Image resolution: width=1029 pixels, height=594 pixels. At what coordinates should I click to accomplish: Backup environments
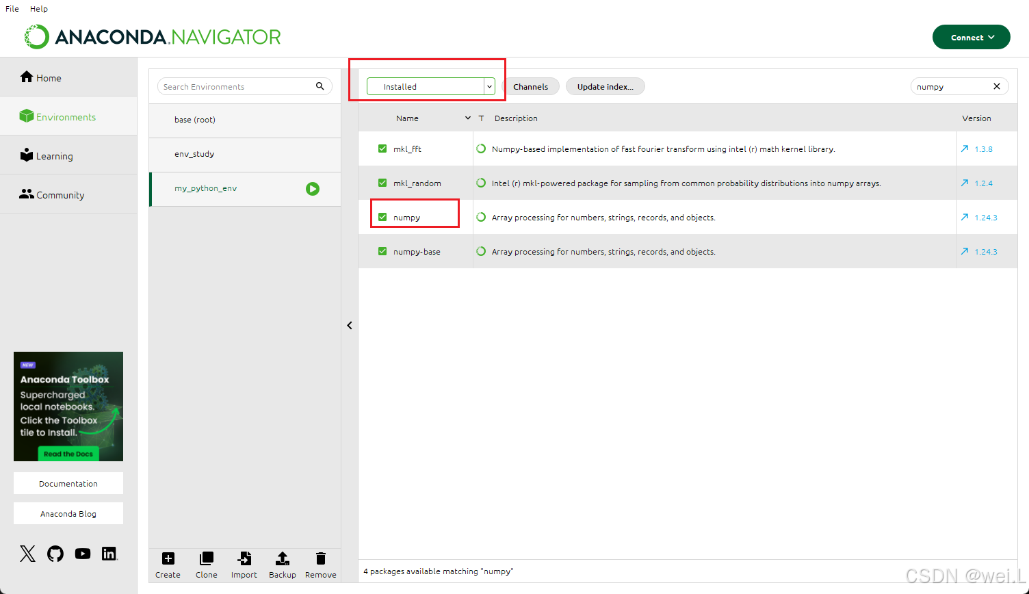pos(282,565)
